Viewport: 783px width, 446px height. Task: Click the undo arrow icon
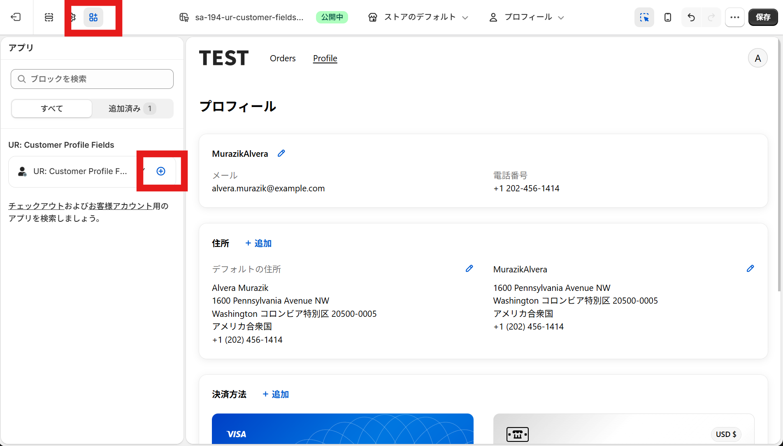691,17
